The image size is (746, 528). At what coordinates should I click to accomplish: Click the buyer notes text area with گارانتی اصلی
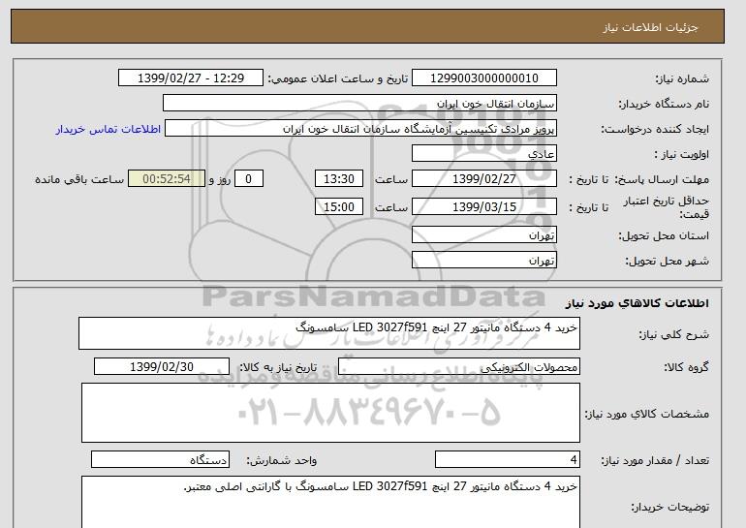click(x=330, y=502)
